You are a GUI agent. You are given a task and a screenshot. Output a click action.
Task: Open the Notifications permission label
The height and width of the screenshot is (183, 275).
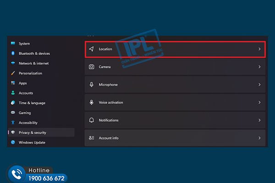tap(109, 120)
